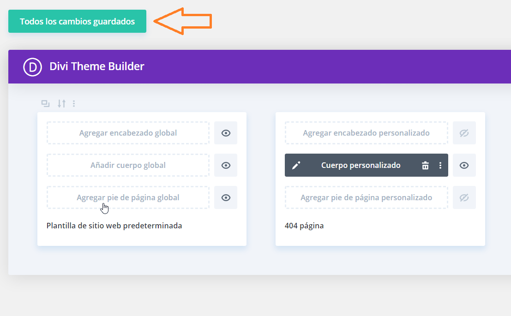Click Todos los cambios guardados button

[77, 21]
